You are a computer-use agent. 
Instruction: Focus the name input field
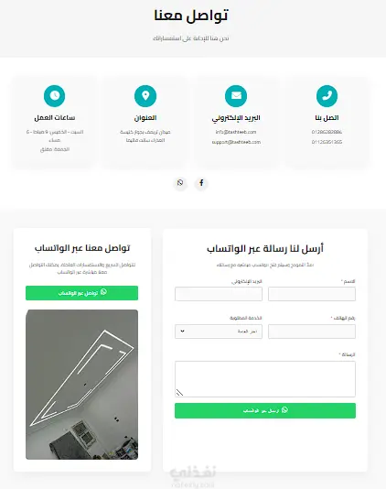click(x=312, y=294)
